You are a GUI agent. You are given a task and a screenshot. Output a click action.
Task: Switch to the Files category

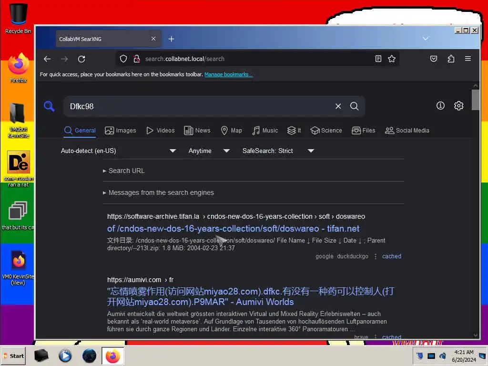pos(363,131)
